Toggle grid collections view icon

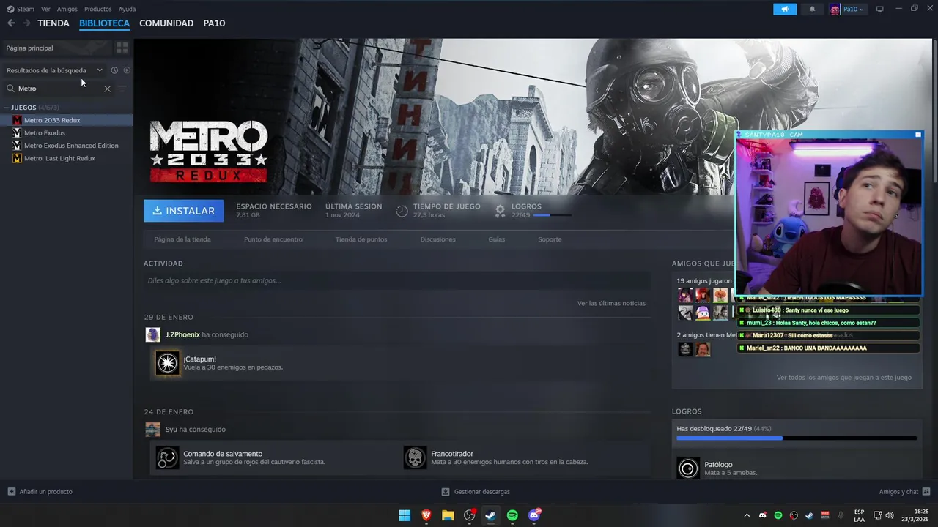pyautogui.click(x=122, y=48)
